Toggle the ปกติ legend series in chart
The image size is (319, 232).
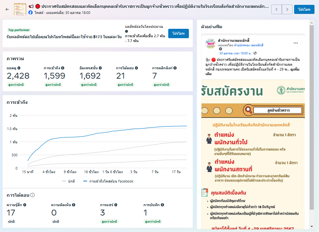pyautogui.click(x=68, y=182)
